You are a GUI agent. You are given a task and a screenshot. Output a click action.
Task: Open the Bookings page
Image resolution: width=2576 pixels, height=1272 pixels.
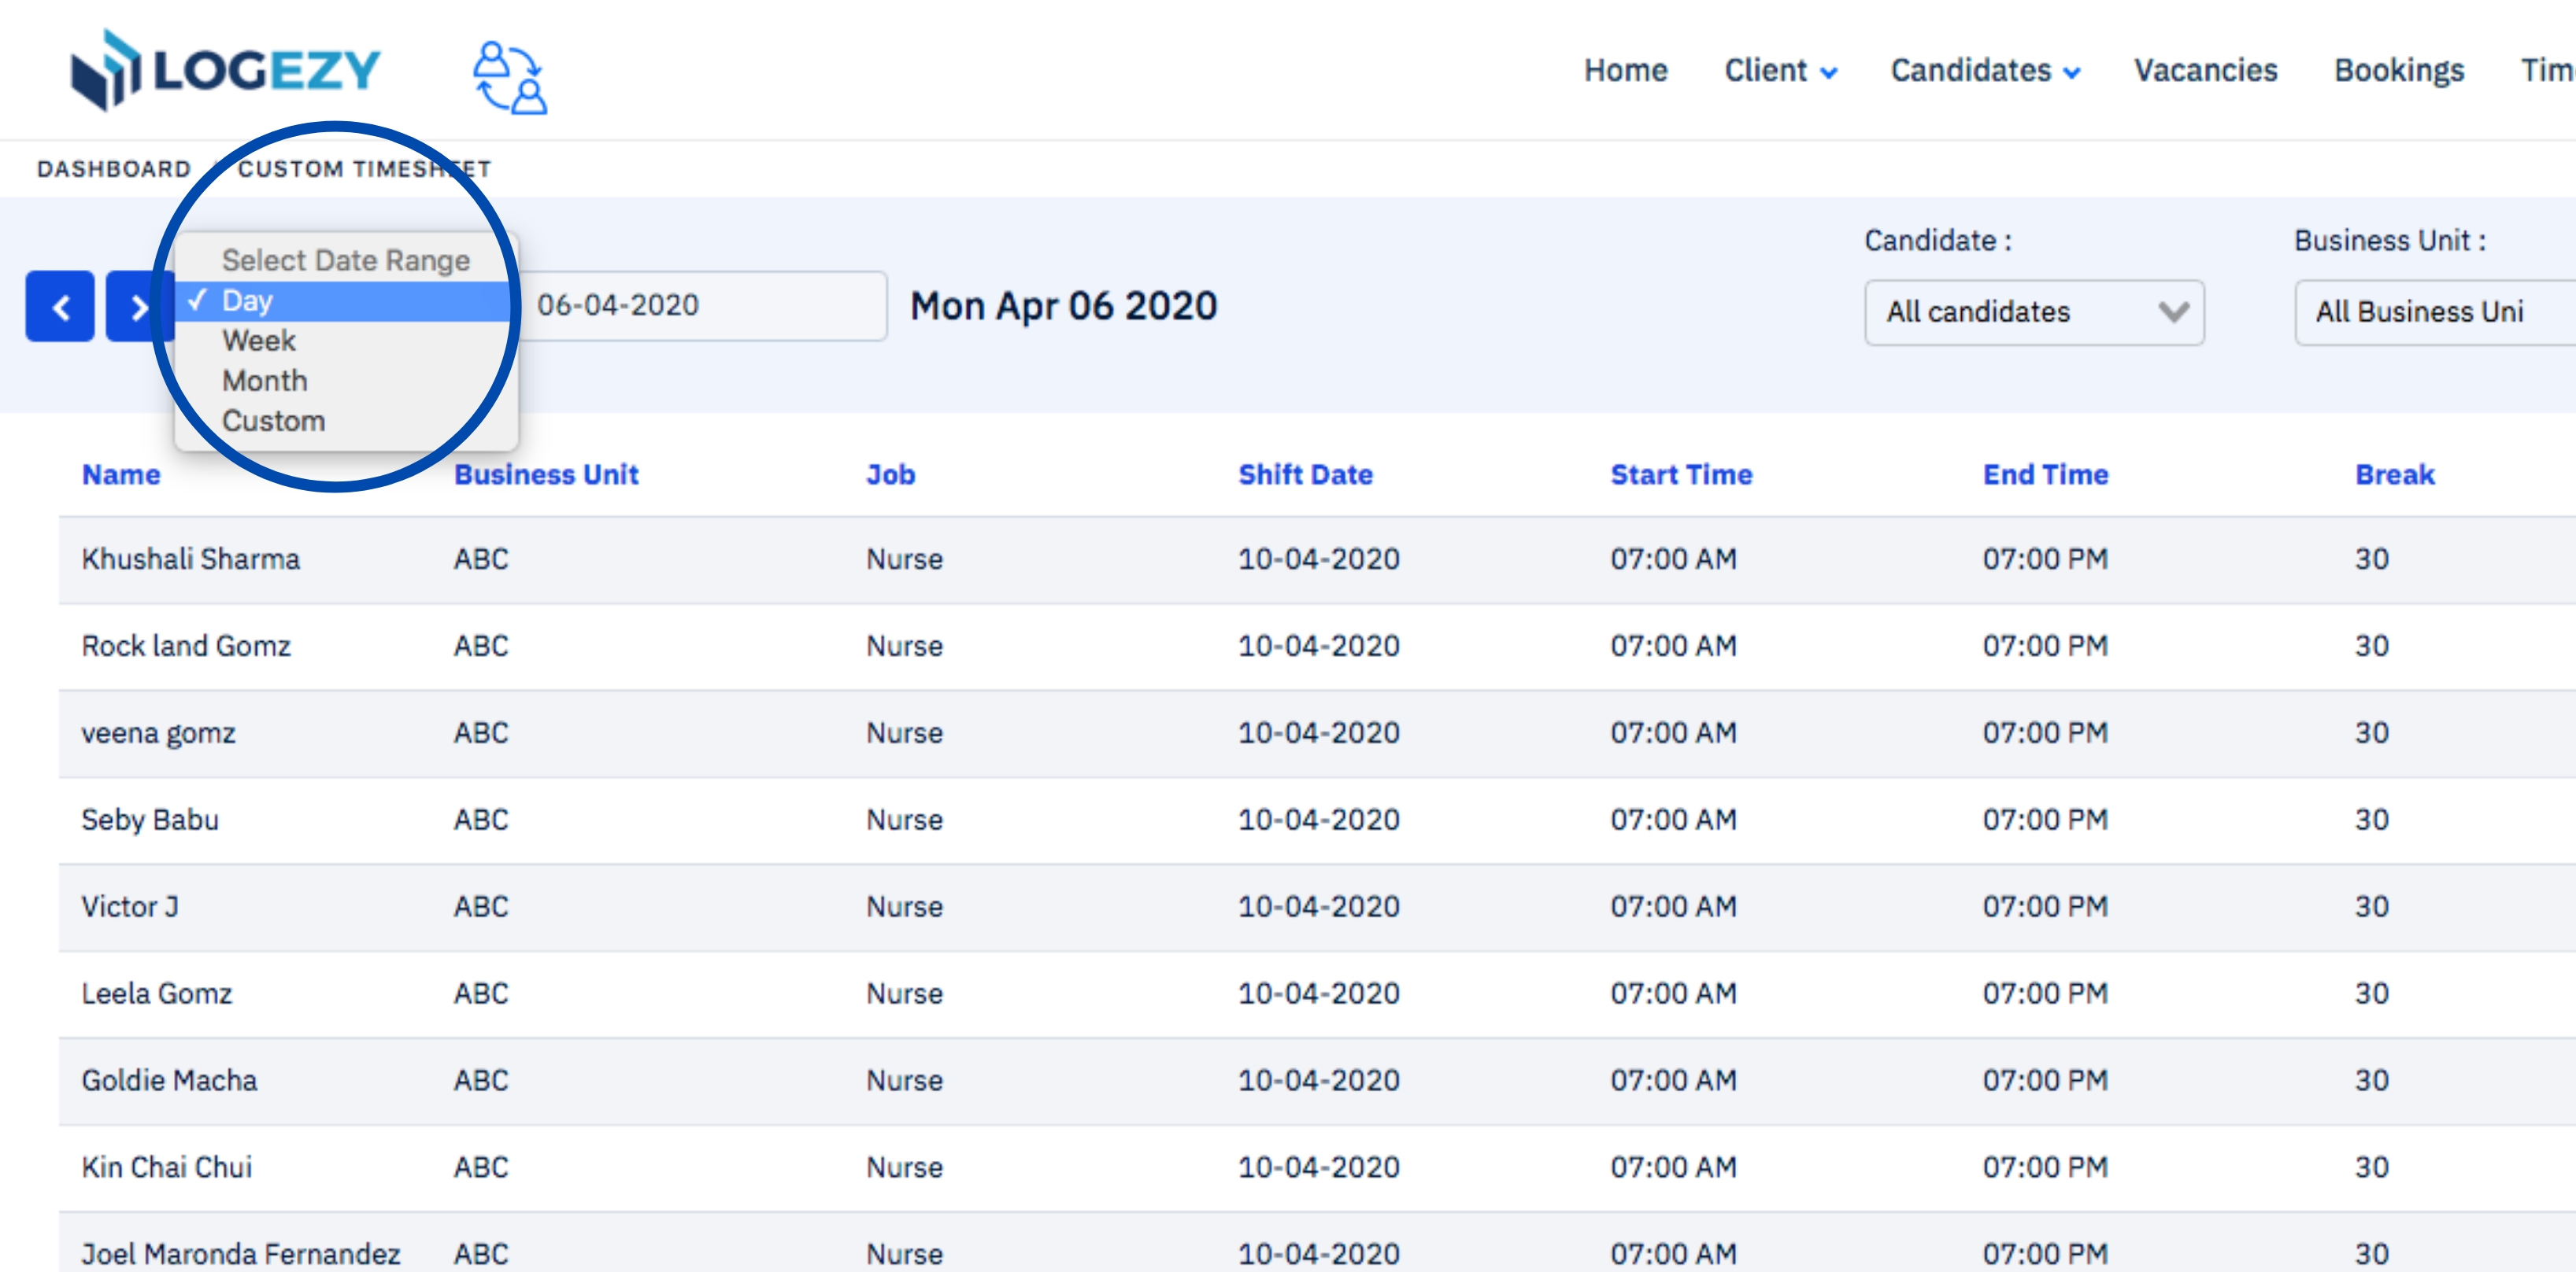coord(2399,70)
